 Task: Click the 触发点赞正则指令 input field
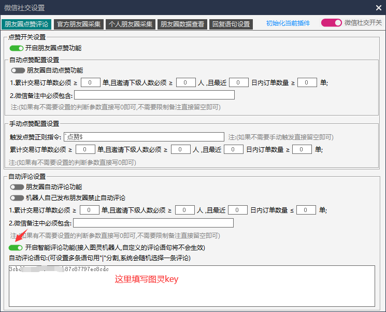[144, 137]
